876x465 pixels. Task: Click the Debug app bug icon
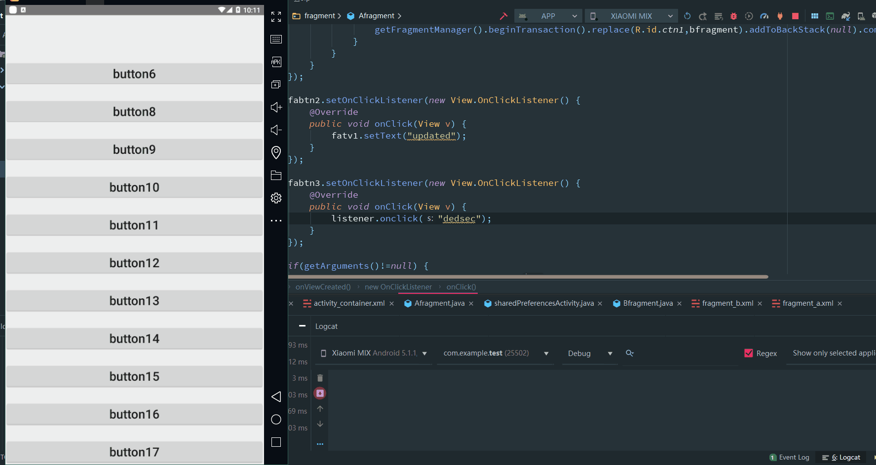(734, 16)
